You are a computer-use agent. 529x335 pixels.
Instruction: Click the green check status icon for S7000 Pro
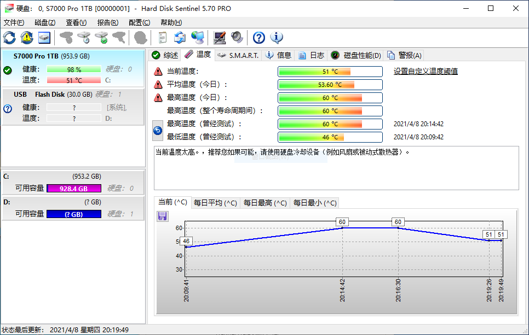pyautogui.click(x=8, y=70)
